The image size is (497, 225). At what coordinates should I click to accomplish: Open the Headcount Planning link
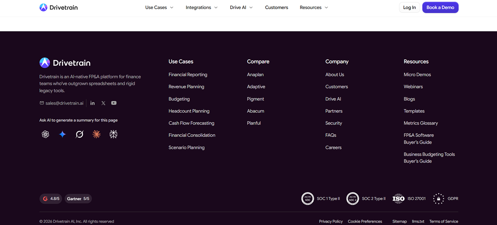(189, 111)
